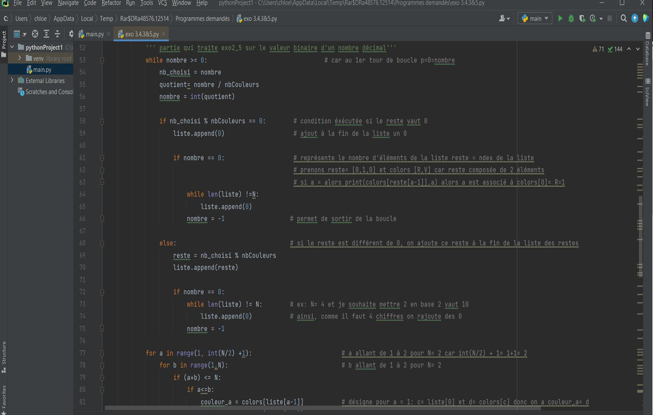Switch to the main.py editor tab
Image resolution: width=653 pixels, height=415 pixels.
pos(94,34)
